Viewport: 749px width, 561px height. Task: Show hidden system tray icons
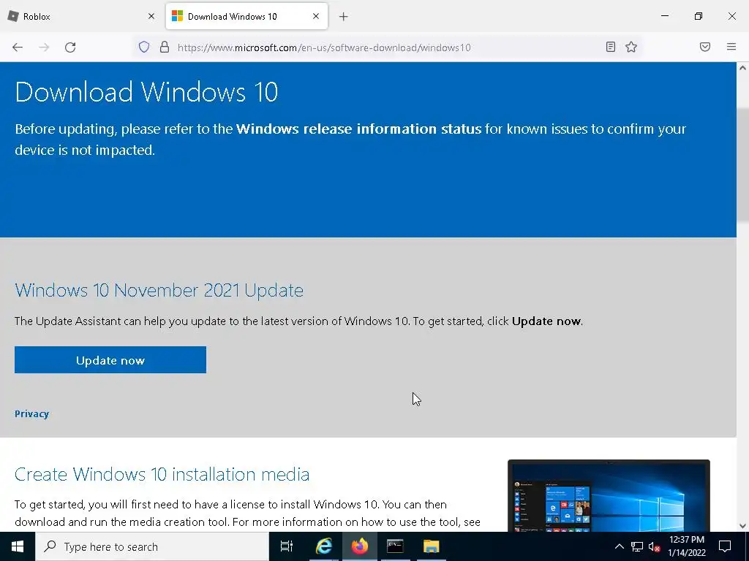click(619, 546)
